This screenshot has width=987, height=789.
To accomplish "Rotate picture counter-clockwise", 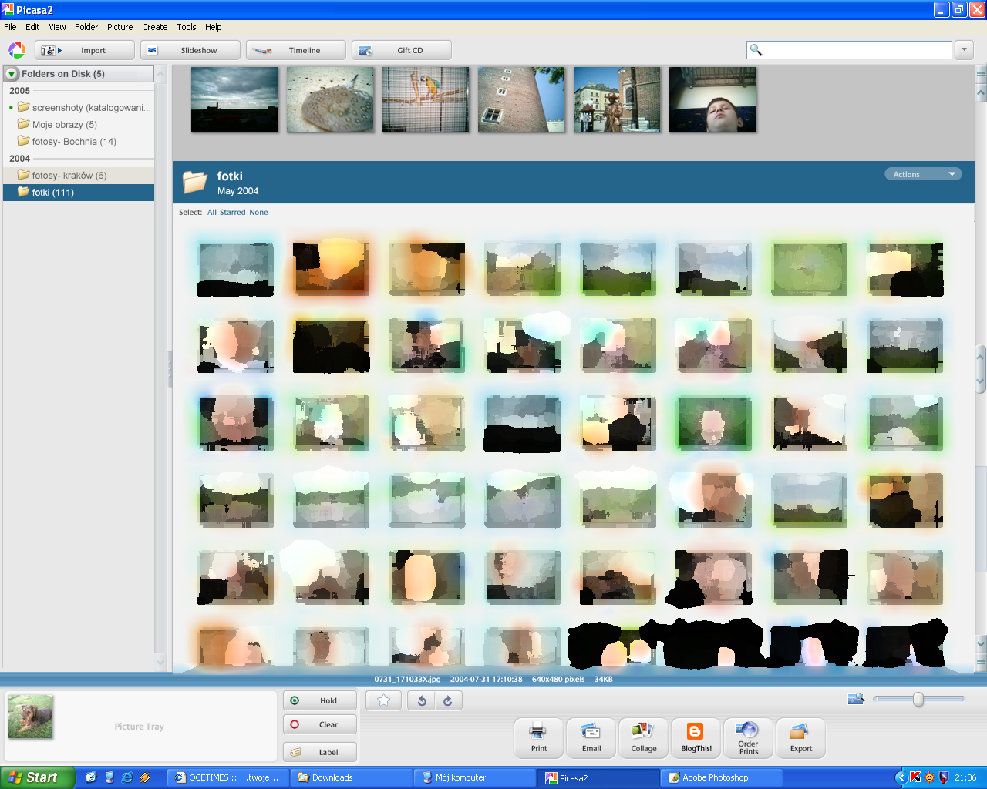I will 422,700.
